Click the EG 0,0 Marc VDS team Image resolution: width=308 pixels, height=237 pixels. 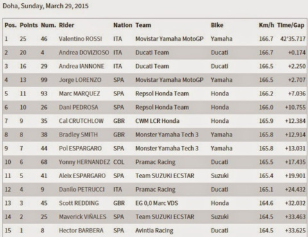point(157,203)
